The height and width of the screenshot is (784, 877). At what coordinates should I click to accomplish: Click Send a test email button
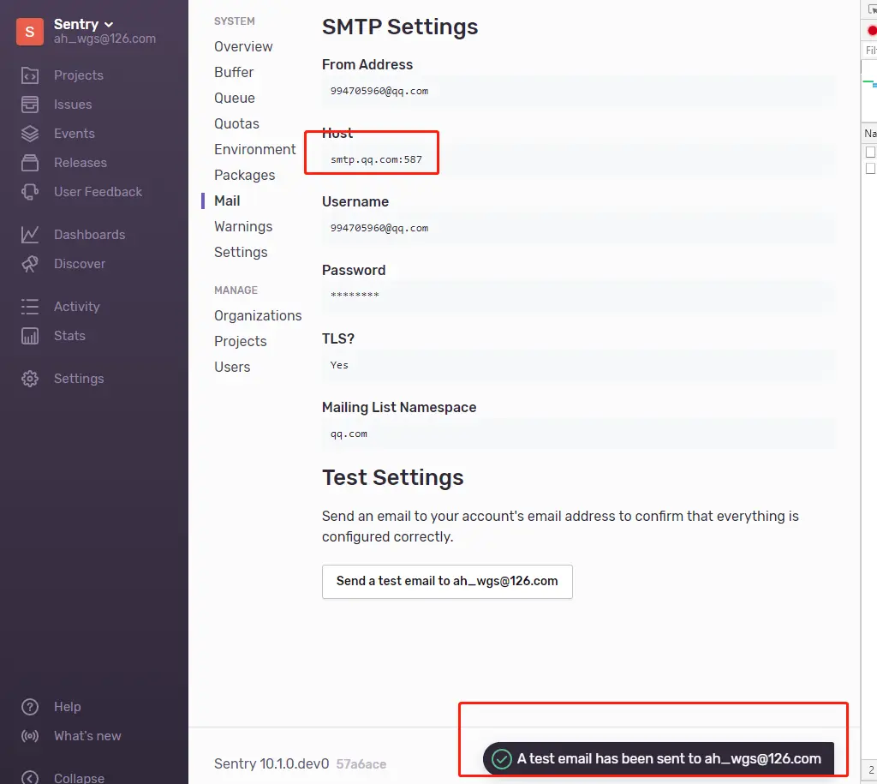(x=447, y=582)
